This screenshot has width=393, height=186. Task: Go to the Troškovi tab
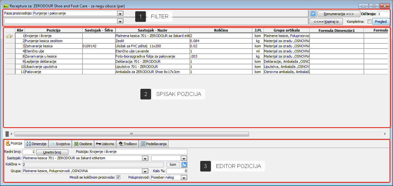tap(128, 144)
